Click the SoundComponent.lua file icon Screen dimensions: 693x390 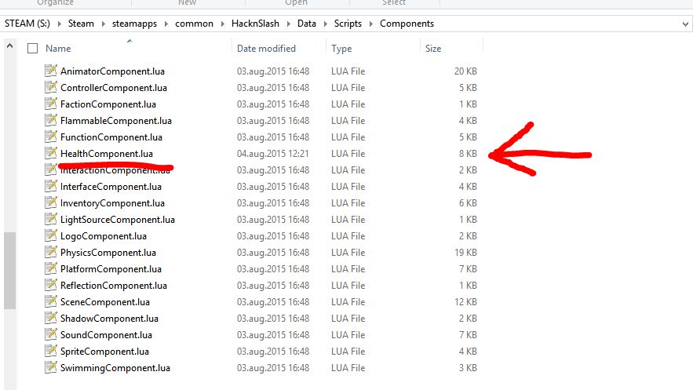point(51,334)
